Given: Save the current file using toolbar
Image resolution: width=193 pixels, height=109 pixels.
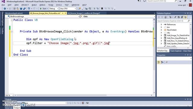Looking at the screenshot, I should coord(21,9).
